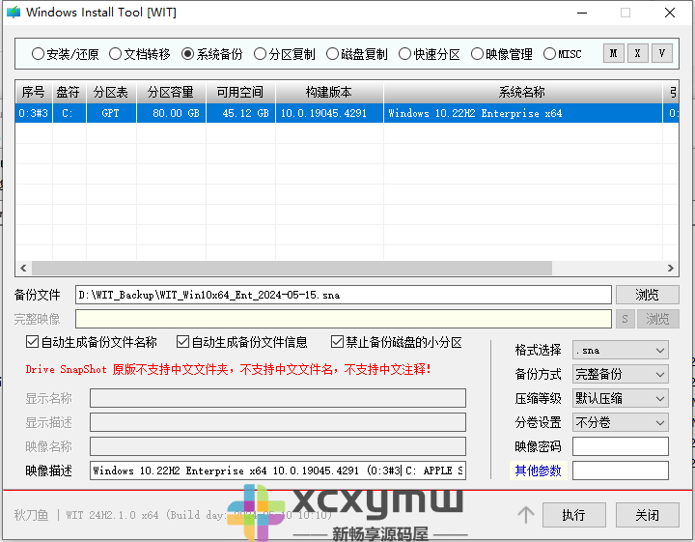The image size is (695, 542).
Task: Click the 80.00 GB capacity cell
Action: (171, 113)
